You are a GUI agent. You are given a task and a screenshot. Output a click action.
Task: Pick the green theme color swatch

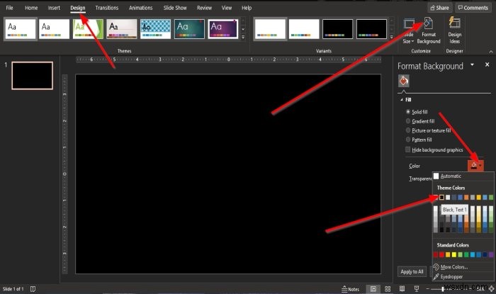[491, 197]
